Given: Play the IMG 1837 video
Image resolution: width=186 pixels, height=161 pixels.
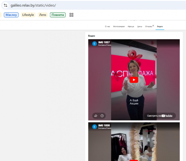Looking at the screenshot, I should [134, 80].
